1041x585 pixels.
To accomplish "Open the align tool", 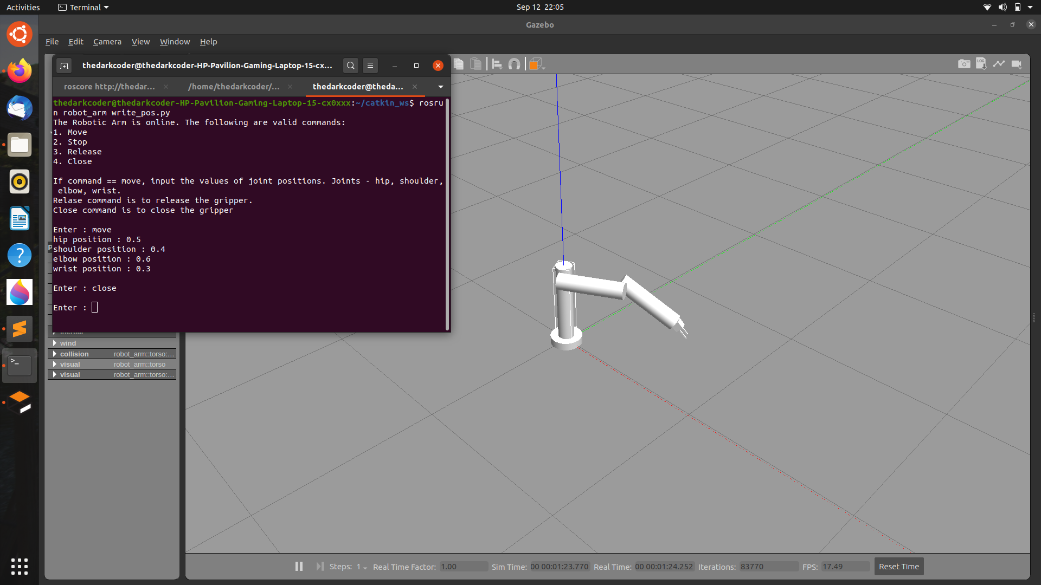I will (x=497, y=64).
